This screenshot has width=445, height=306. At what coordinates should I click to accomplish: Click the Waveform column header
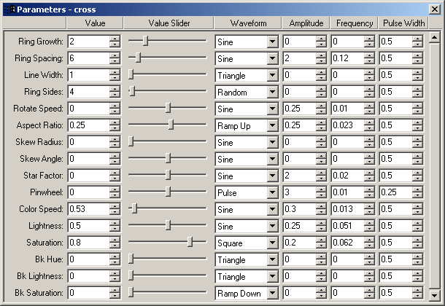248,23
